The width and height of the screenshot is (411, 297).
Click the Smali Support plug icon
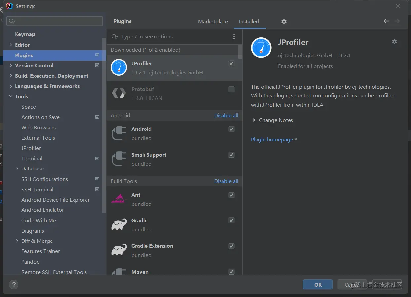click(x=119, y=159)
